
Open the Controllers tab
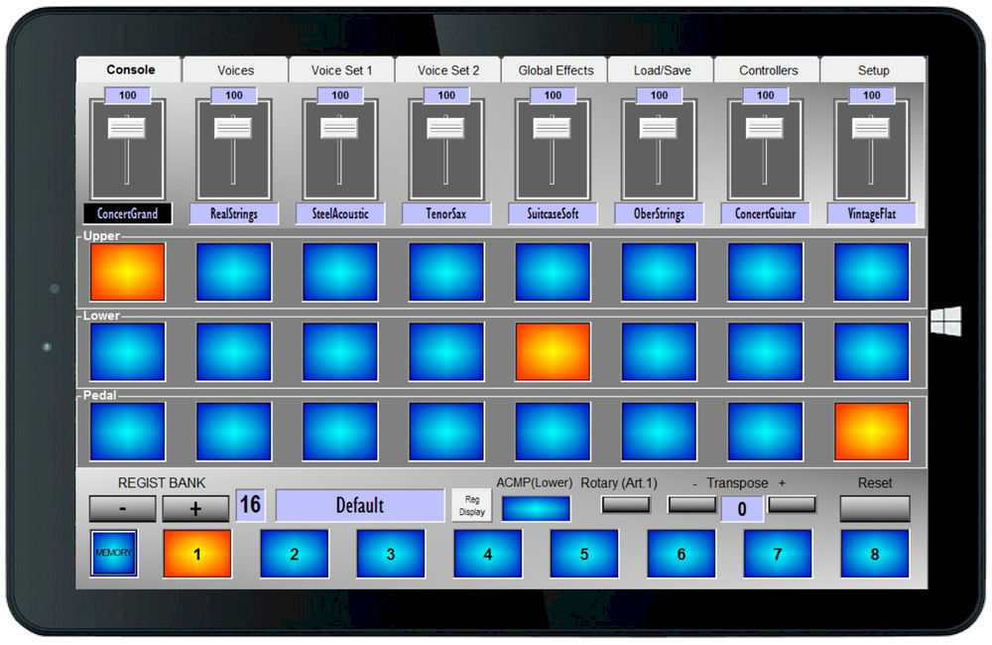pyautogui.click(x=768, y=69)
